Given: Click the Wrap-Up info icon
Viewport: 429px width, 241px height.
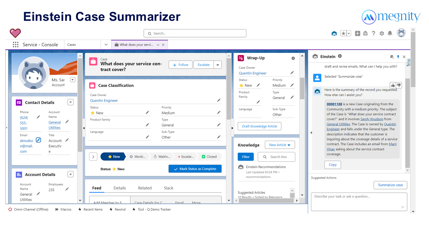Looking at the screenshot, I should pyautogui.click(x=293, y=58).
